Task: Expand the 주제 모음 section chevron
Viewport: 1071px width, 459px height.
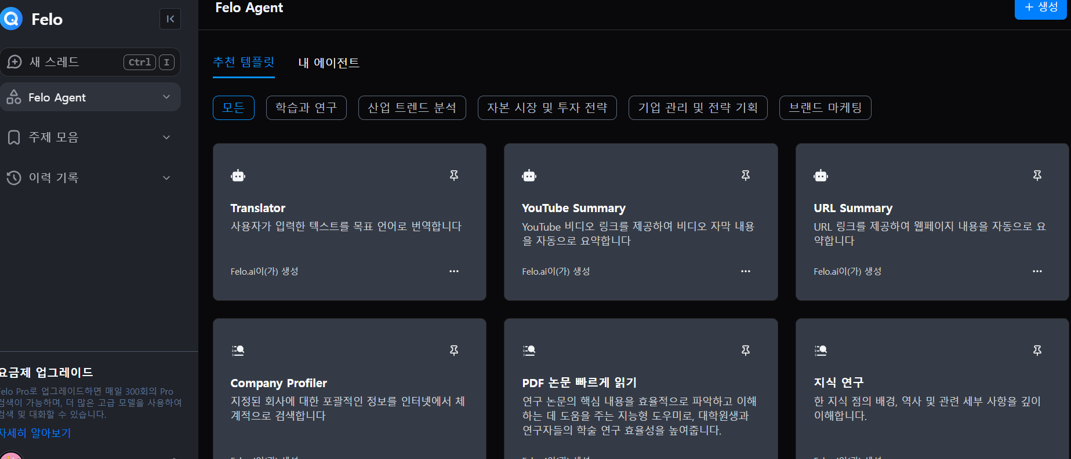Action: pyautogui.click(x=166, y=137)
